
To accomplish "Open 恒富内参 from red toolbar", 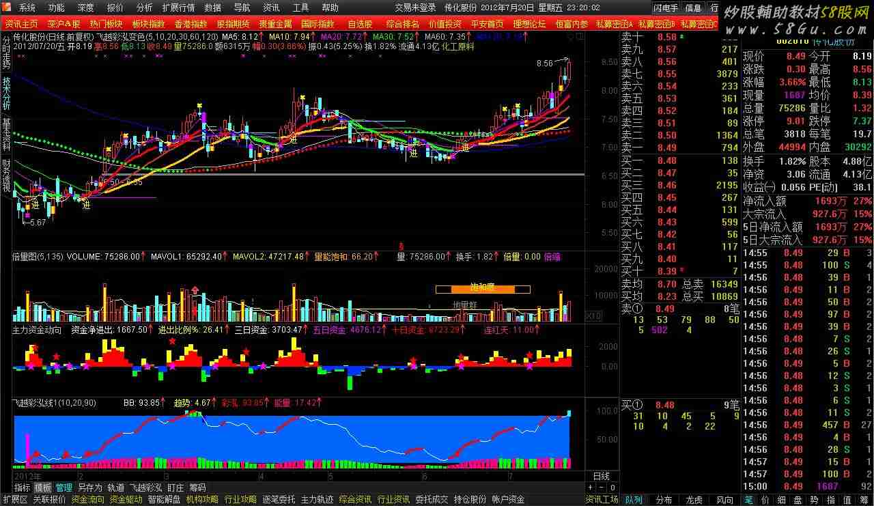I will [x=572, y=24].
